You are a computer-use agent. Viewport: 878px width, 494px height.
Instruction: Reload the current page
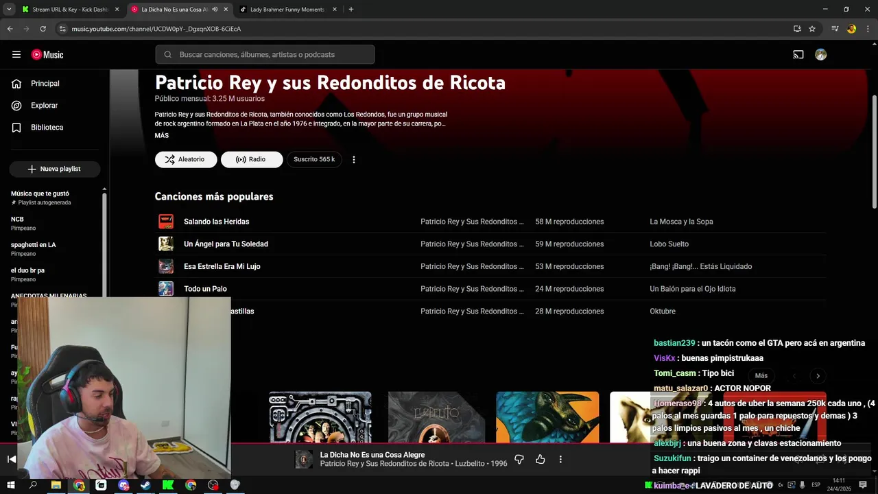pyautogui.click(x=43, y=29)
